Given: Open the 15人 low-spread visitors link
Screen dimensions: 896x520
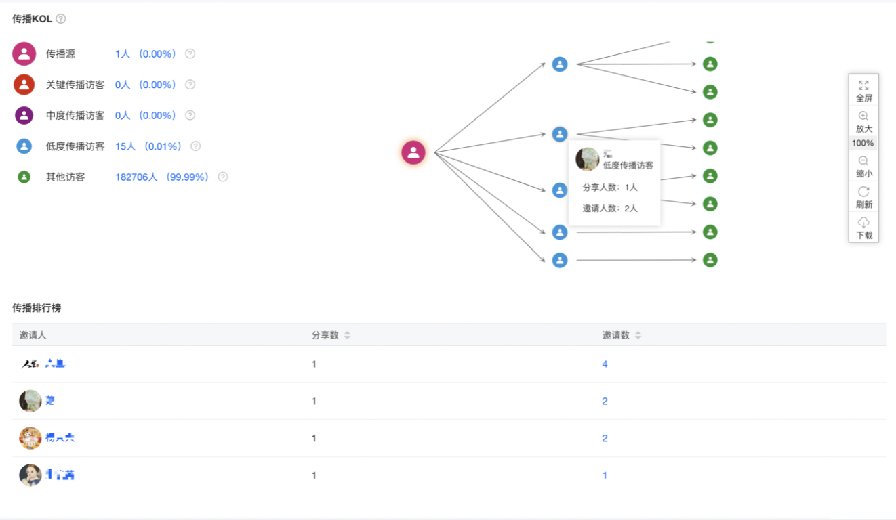Looking at the screenshot, I should (x=125, y=146).
